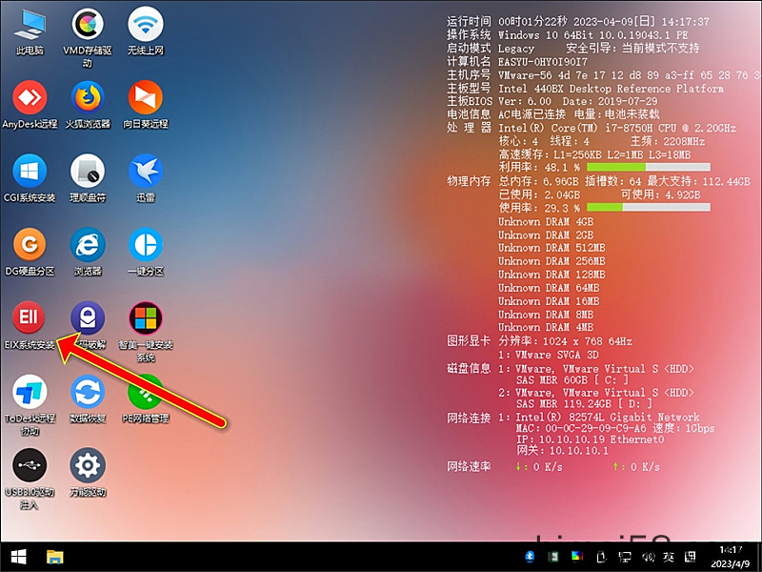This screenshot has height=572, width=762.
Task: Click the CPU 利用率 usage bar
Action: (649, 168)
